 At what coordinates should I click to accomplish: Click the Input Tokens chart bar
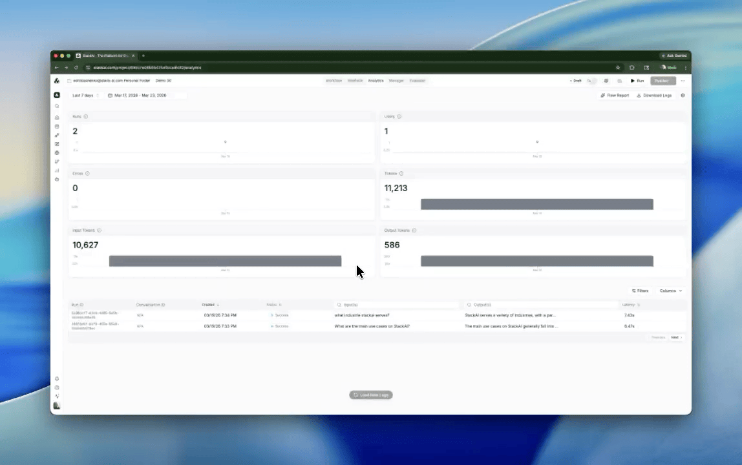point(225,261)
